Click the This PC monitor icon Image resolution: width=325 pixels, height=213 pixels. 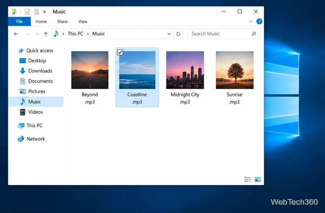pos(21,126)
